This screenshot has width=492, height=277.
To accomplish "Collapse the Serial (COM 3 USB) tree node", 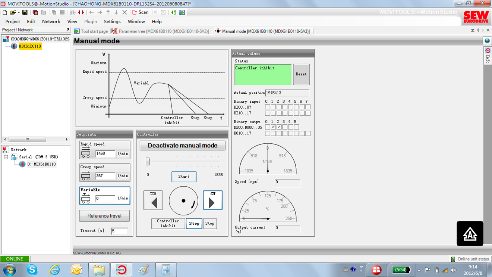I will (x=6, y=157).
